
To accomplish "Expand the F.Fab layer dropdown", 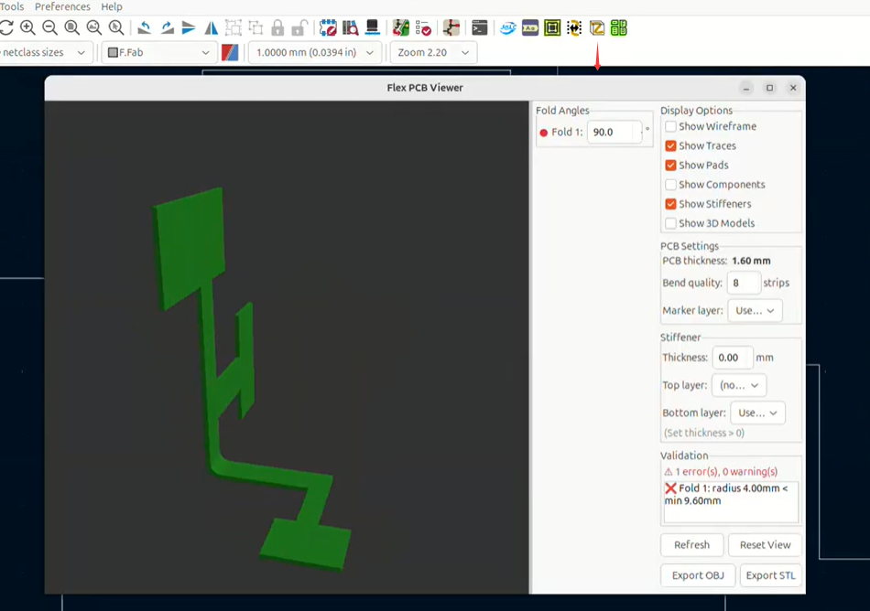I will click(x=158, y=53).
